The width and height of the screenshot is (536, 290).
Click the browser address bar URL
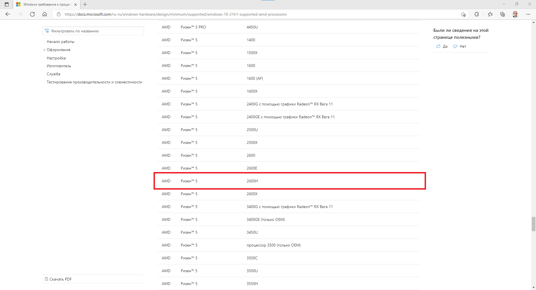click(176, 14)
